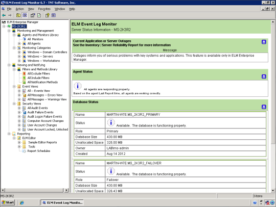This screenshot has height=207, width=276.
Task: Follow the Server Reliability Report link
Action: (x=120, y=45)
